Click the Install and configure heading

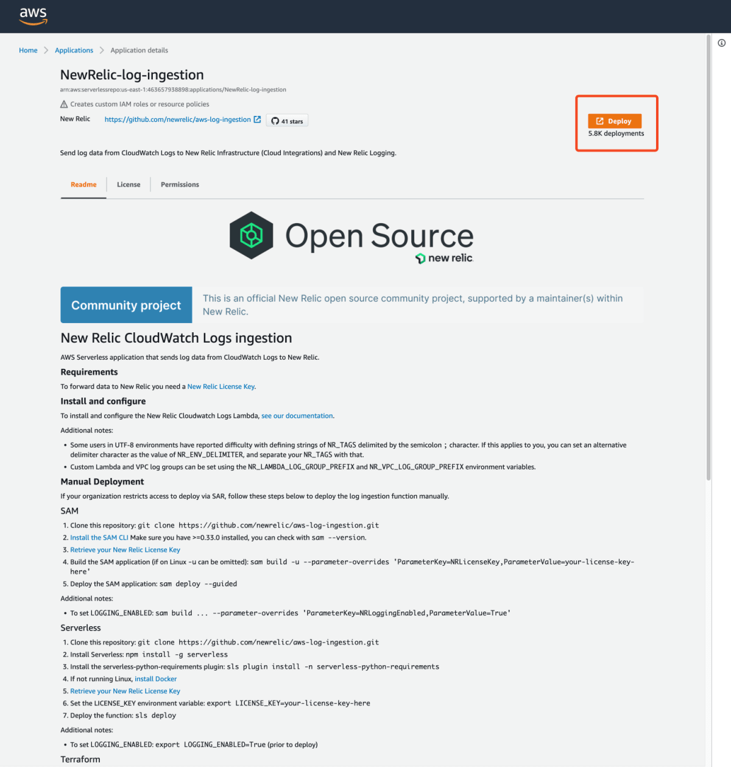(103, 401)
